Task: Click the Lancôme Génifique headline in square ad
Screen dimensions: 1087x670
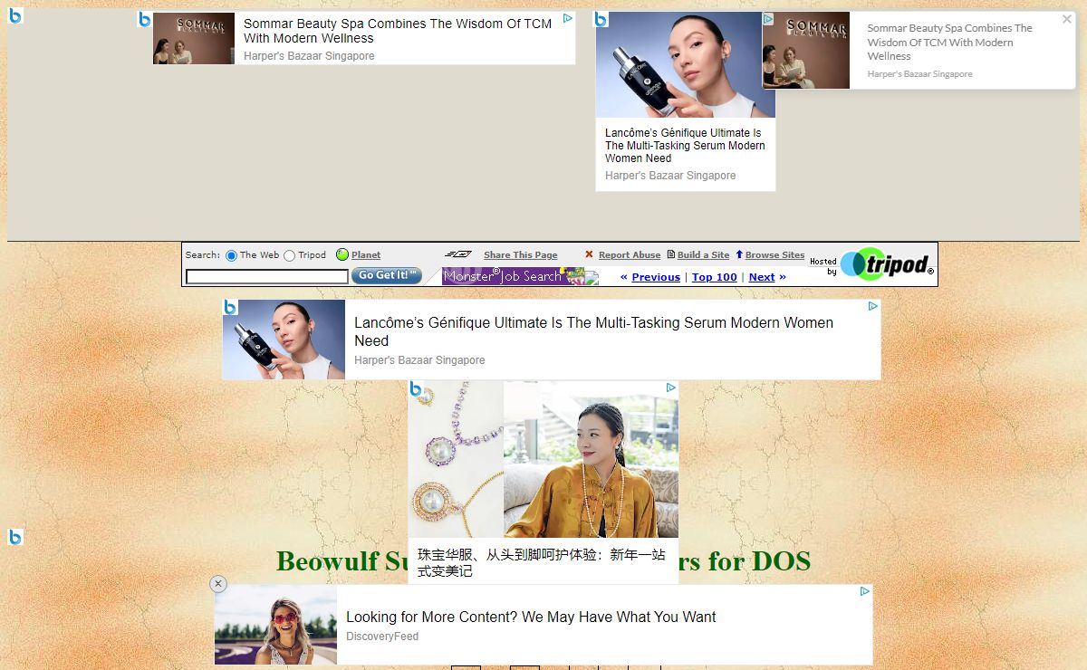Action: pos(685,145)
